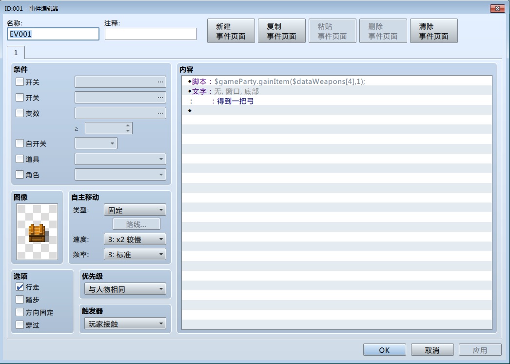Click the 应用 button

480,350
